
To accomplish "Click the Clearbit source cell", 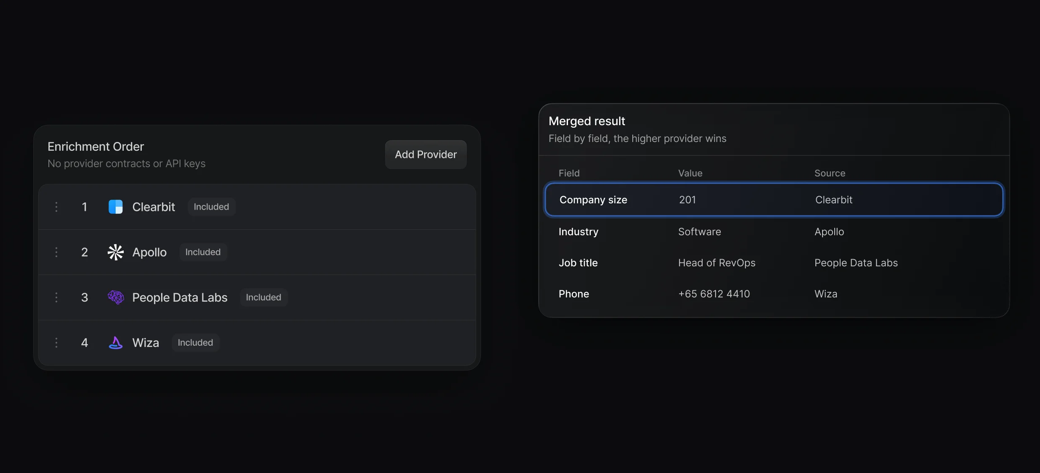I will pos(833,200).
